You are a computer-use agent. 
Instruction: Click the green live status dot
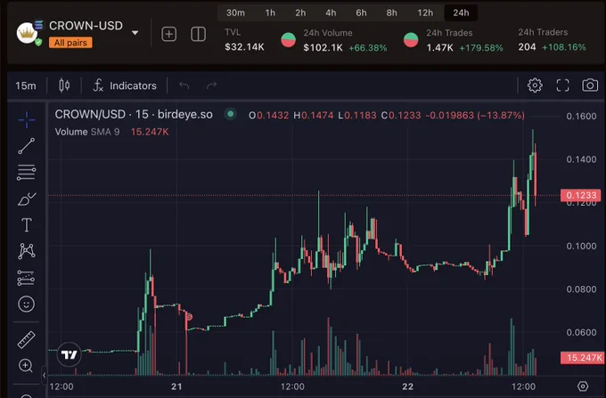point(230,114)
